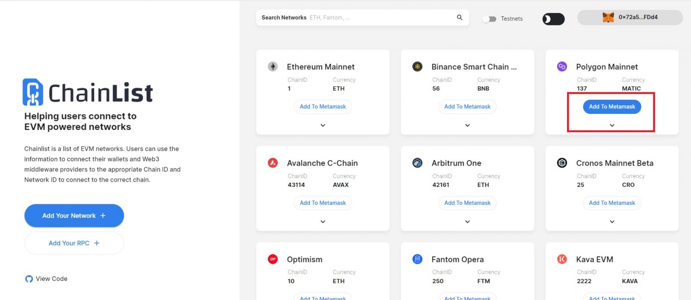Click the ChainID value 2222
The image size is (691, 300).
584,281
